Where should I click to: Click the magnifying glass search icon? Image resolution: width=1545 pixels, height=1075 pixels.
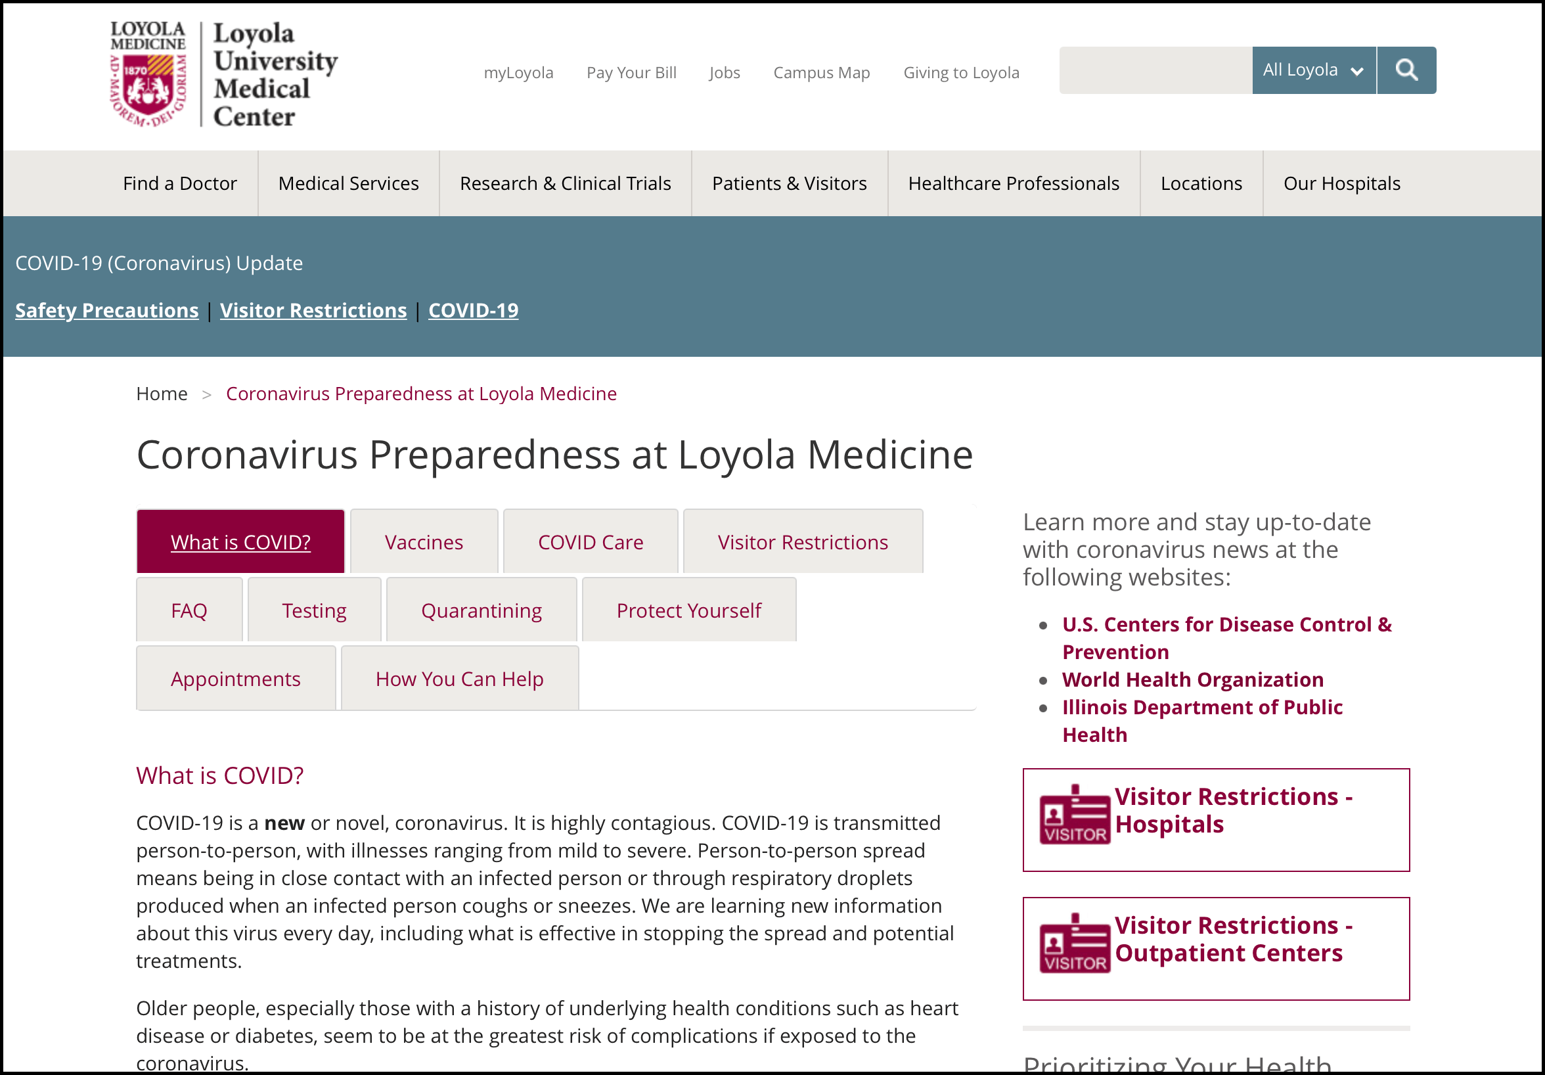pos(1406,70)
